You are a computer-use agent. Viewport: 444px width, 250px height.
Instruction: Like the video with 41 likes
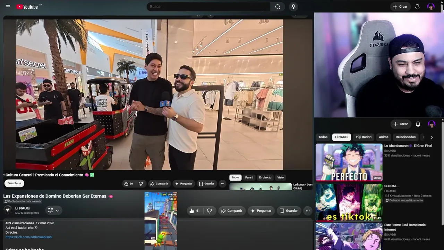point(195,211)
